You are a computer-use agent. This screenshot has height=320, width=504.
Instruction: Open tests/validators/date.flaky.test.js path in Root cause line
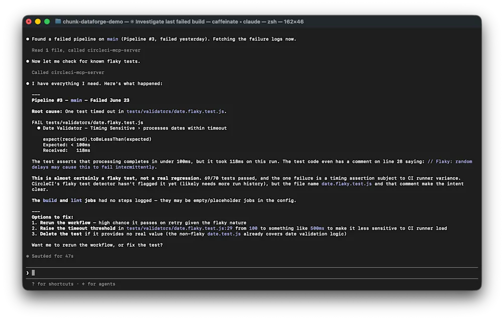tap(175, 111)
